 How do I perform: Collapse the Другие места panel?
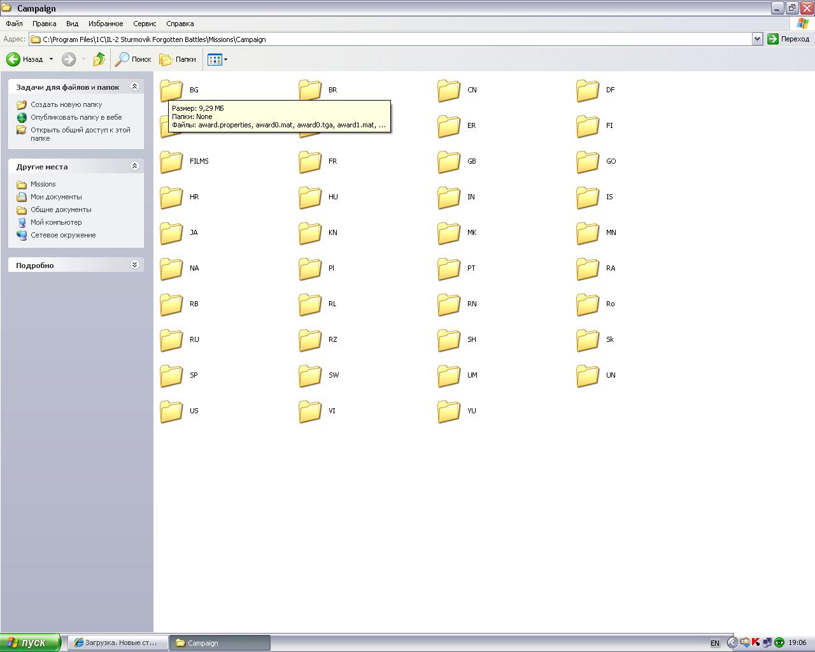tap(134, 166)
